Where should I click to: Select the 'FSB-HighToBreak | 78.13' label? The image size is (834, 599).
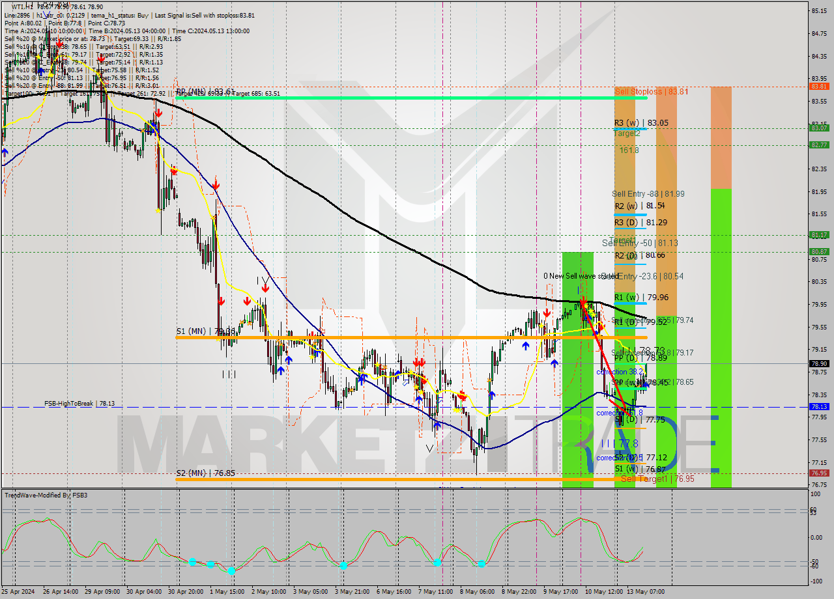[x=79, y=404]
